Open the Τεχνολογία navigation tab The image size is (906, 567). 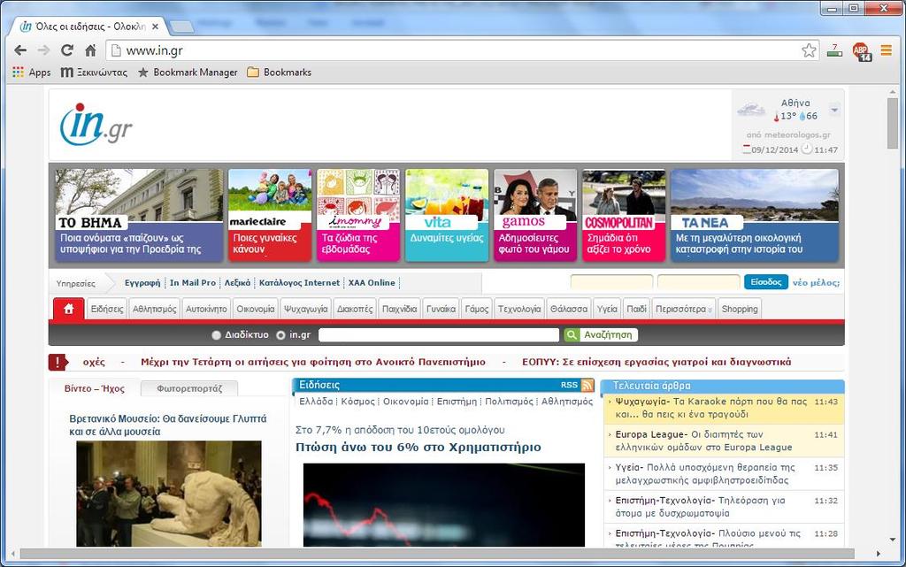[519, 309]
